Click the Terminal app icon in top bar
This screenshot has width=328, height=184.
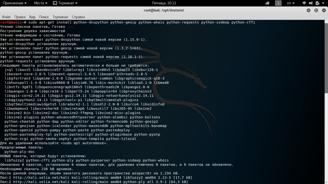[55, 3]
